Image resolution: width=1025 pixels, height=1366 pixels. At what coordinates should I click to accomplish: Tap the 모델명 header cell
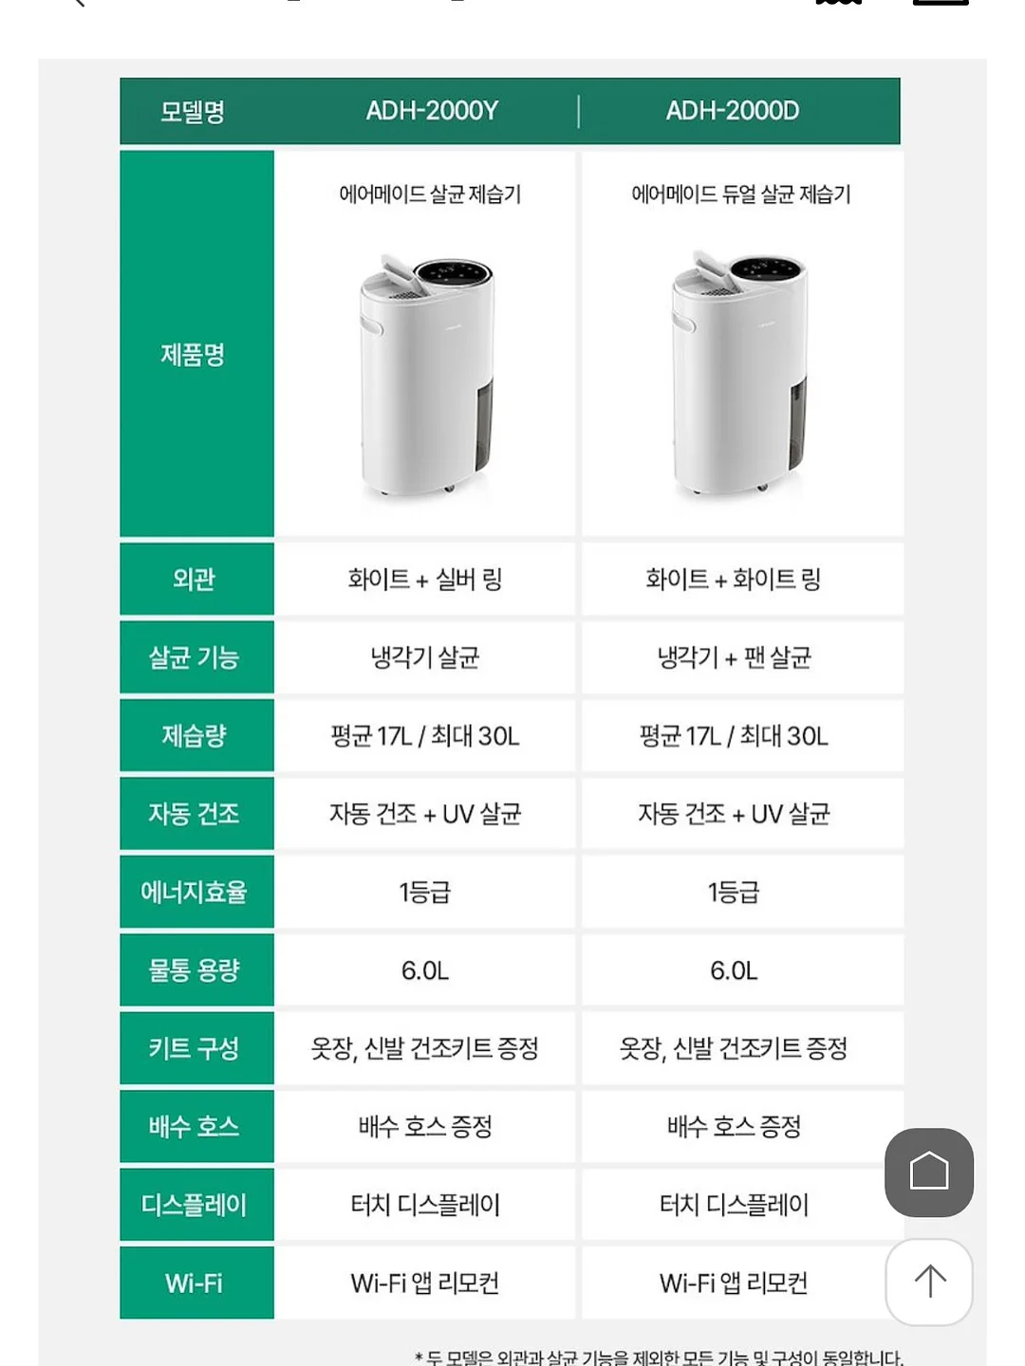click(x=193, y=112)
